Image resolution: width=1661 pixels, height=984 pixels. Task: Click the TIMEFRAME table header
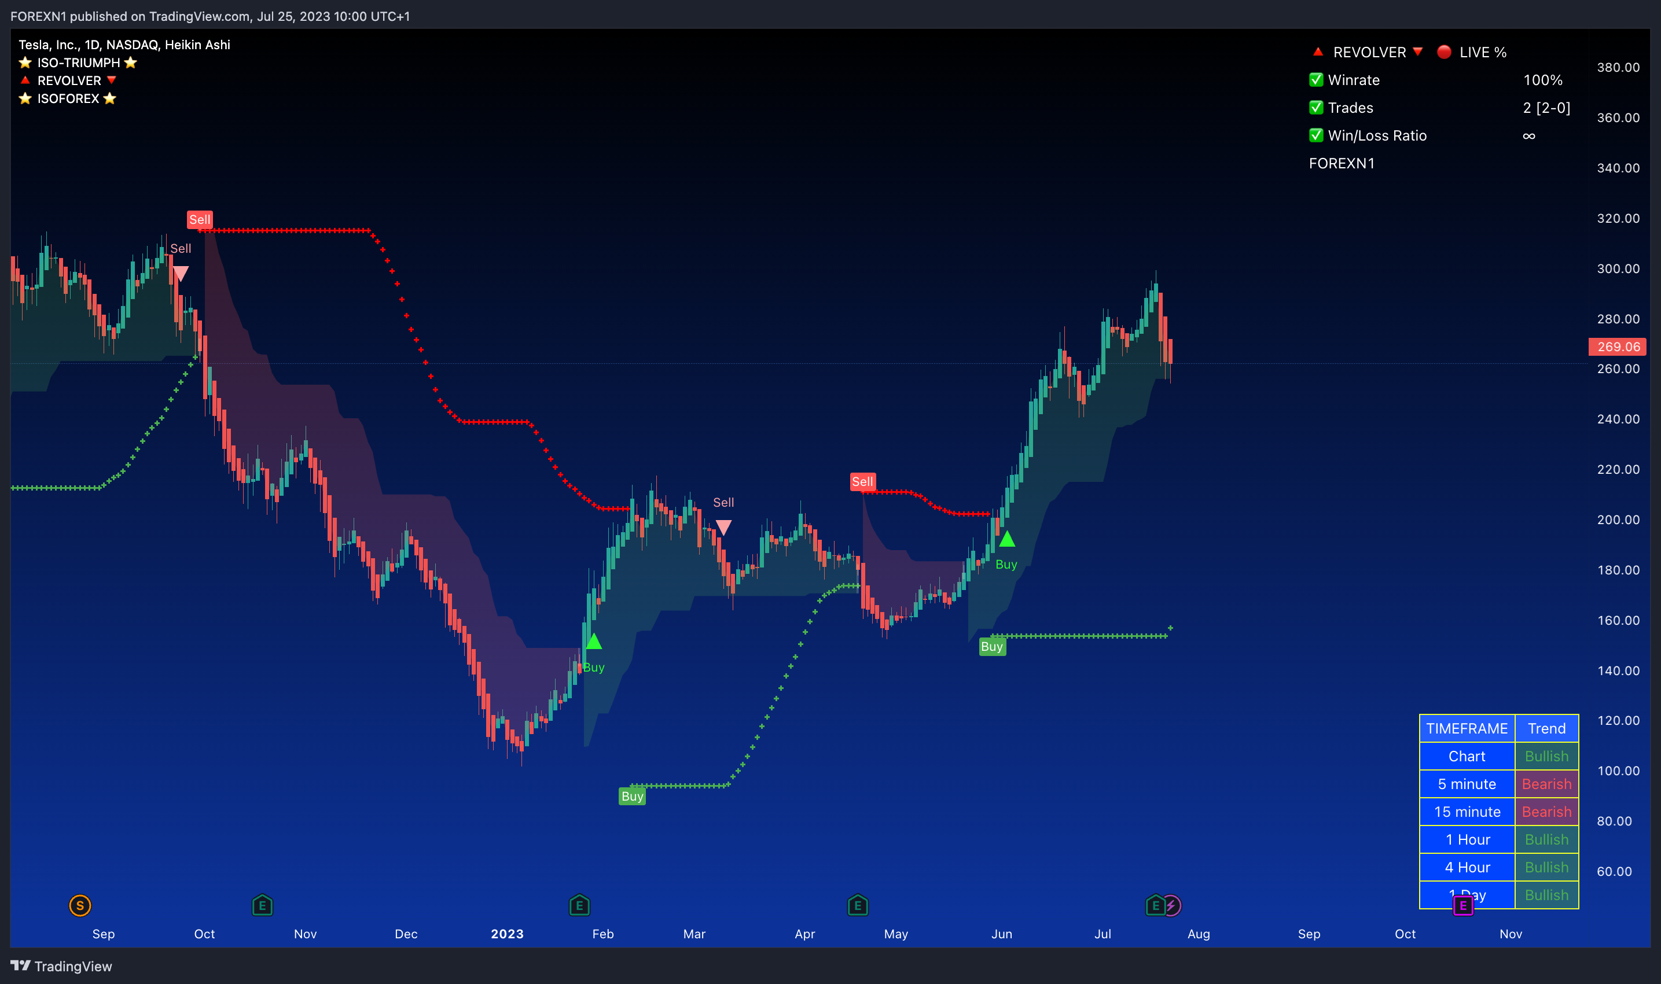pyautogui.click(x=1467, y=728)
